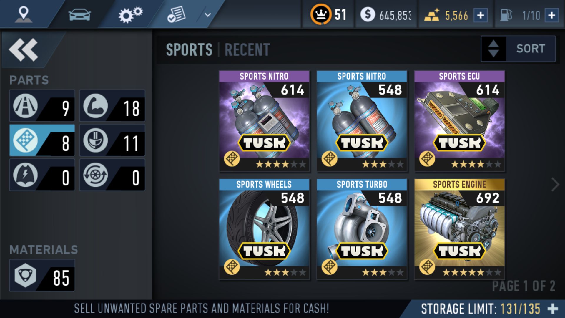
Task: Select the Sports Wheels 548 part card
Action: (264, 229)
